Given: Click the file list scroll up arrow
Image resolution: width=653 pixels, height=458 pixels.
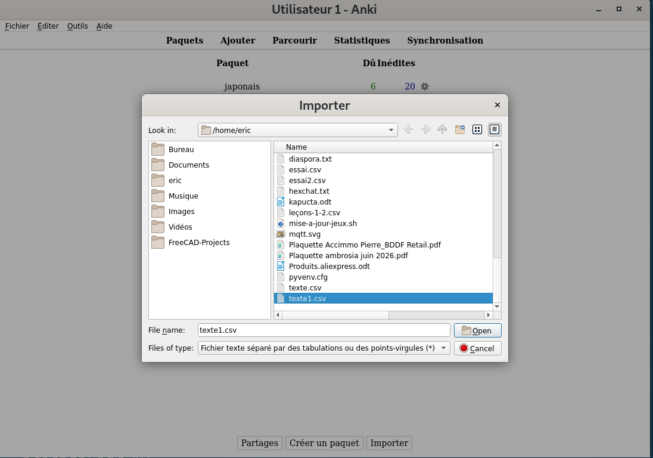Looking at the screenshot, I should (x=497, y=145).
